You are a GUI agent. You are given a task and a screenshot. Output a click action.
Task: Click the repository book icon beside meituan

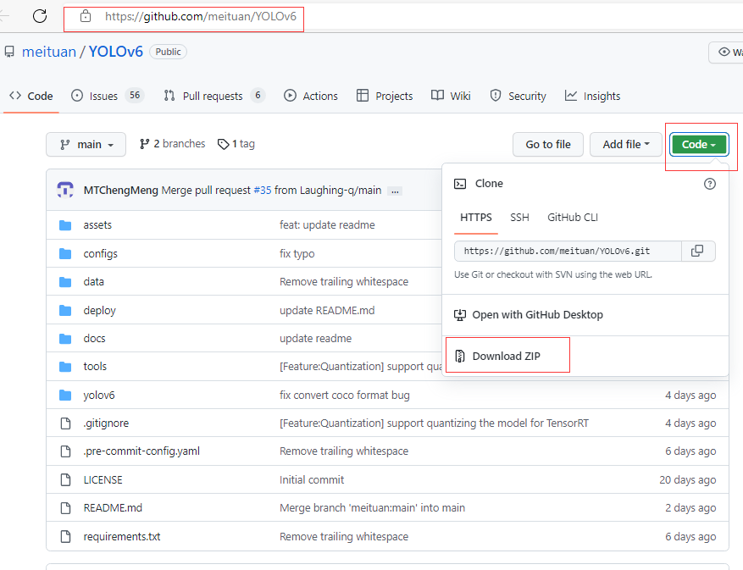pyautogui.click(x=9, y=52)
